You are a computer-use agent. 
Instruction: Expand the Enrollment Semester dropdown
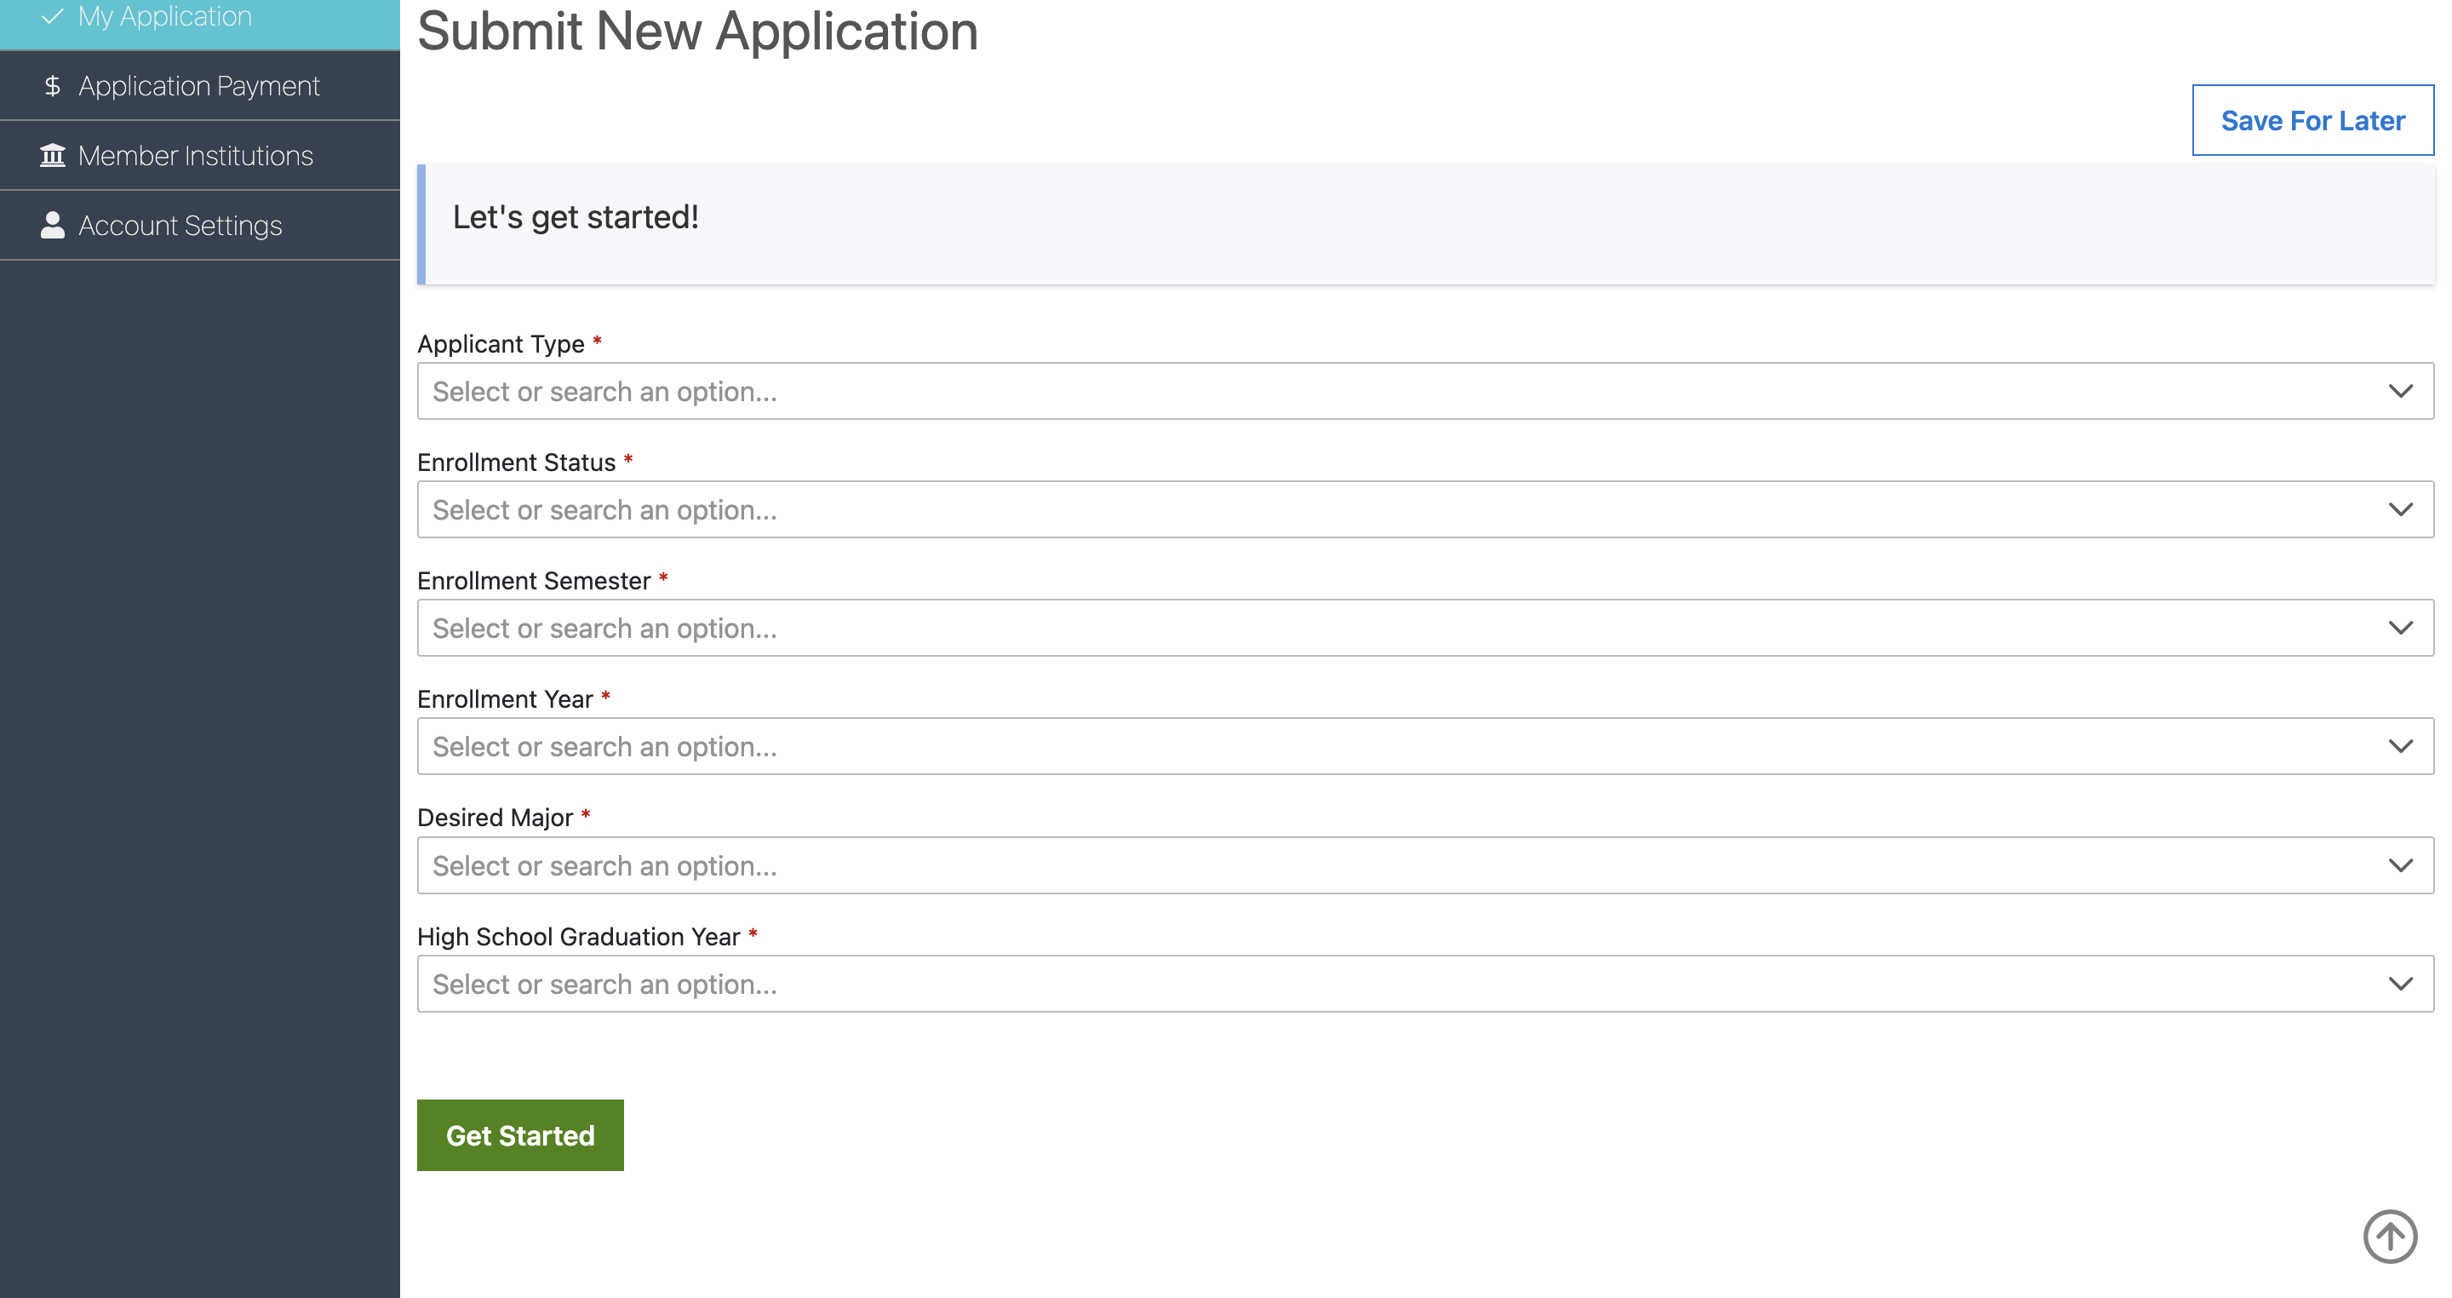1424,628
